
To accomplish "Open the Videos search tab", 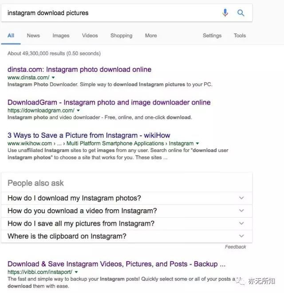I will (90, 35).
